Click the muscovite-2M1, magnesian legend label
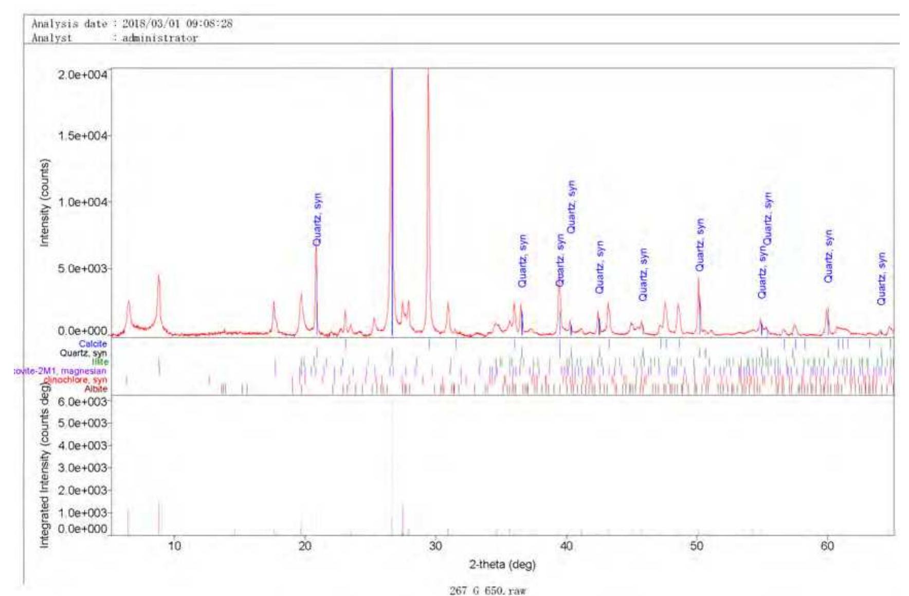 click(60, 371)
